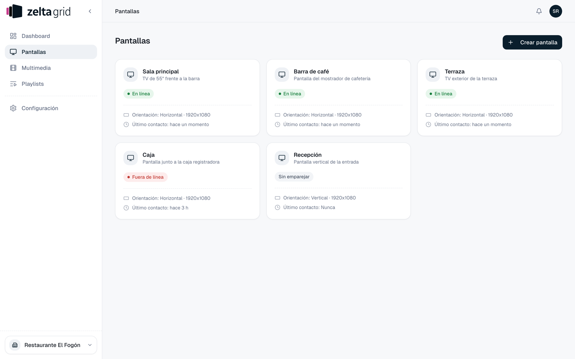Click the Sin emparejar badge on Recepción
The width and height of the screenshot is (575, 359).
294,177
